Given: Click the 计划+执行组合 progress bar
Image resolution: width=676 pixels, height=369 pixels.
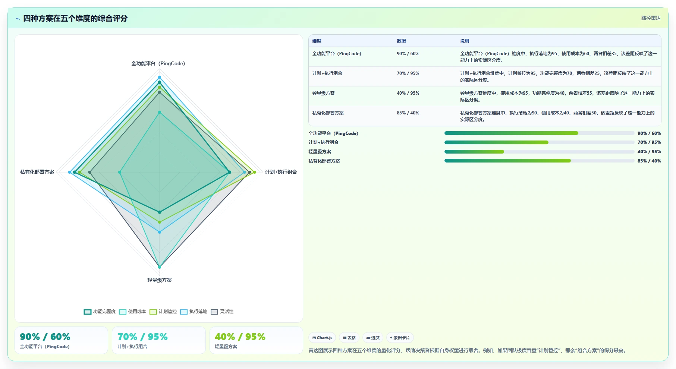Looking at the screenshot, I should (x=539, y=142).
